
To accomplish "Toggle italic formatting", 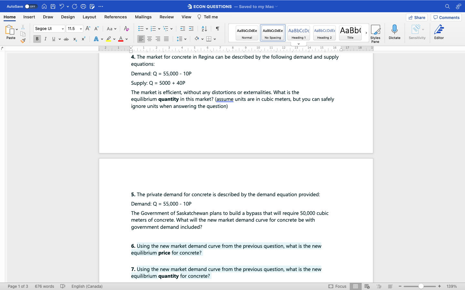I will pos(45,39).
